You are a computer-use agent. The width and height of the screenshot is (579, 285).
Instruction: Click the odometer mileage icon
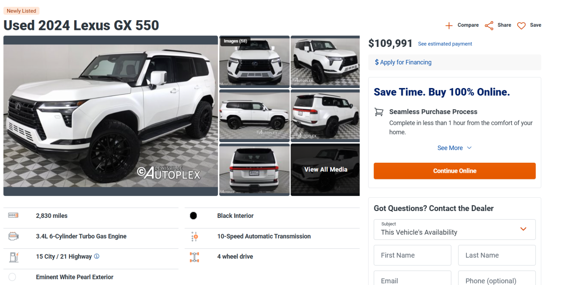coord(13,215)
